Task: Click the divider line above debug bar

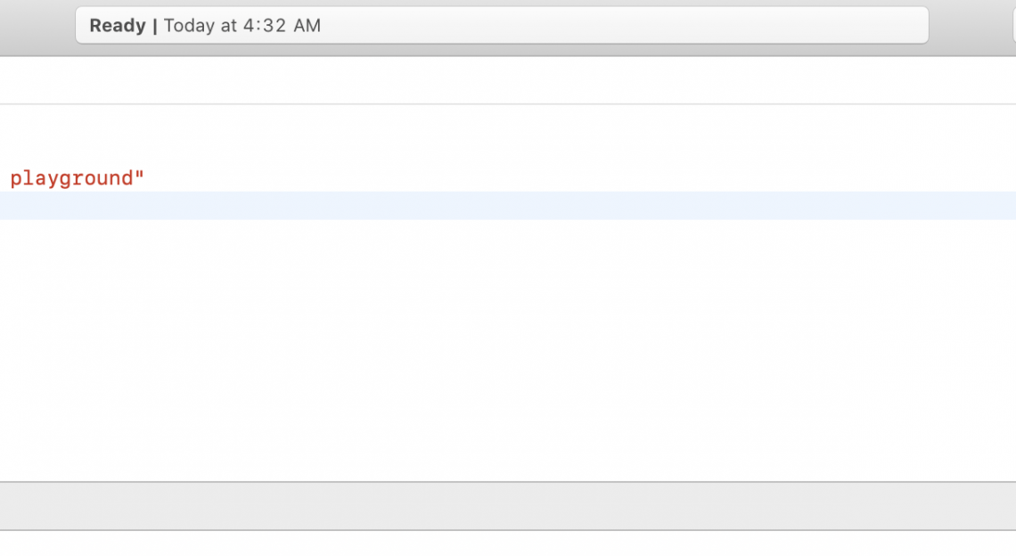Action: point(508,482)
